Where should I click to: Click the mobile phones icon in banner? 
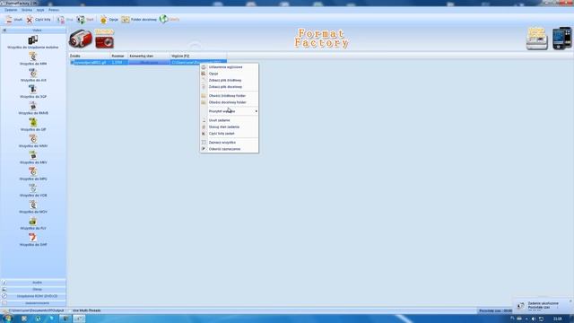(562, 38)
